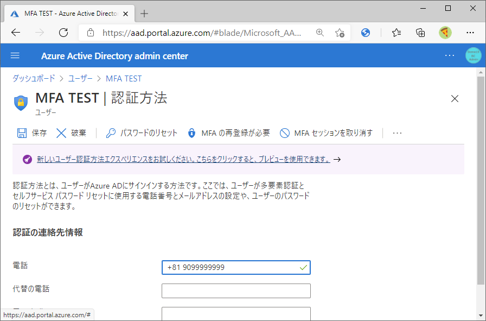Image resolution: width=486 pixels, height=321 pixels.
Task: Navigate to ユーザー via the breadcrumb link
Action: point(80,78)
